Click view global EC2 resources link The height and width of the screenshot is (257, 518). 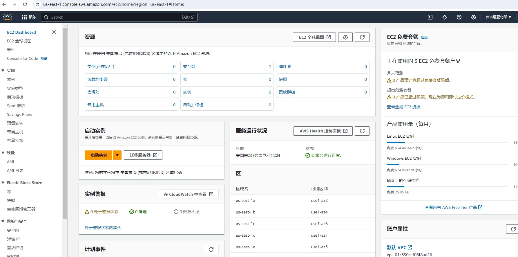pyautogui.click(x=404, y=107)
